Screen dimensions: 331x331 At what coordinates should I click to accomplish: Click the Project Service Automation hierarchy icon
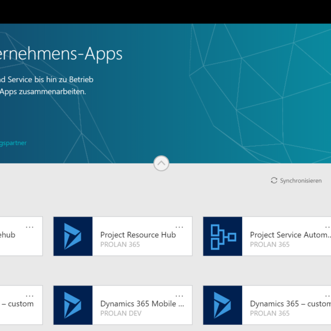click(222, 236)
